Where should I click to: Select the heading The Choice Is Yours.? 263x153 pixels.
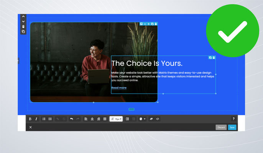click(x=147, y=63)
